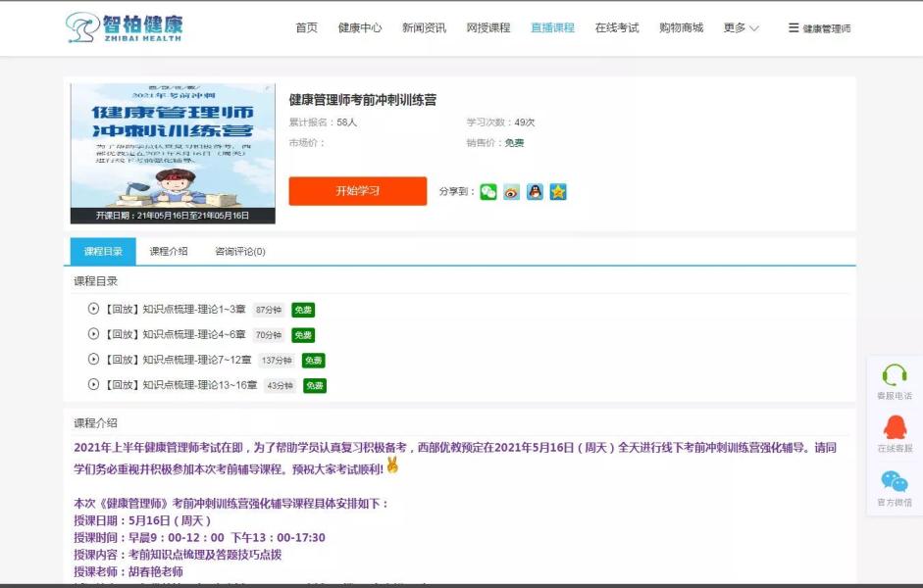Image resolution: width=923 pixels, height=588 pixels.
Task: Open 购物商城 from navigation
Action: pyautogui.click(x=681, y=27)
